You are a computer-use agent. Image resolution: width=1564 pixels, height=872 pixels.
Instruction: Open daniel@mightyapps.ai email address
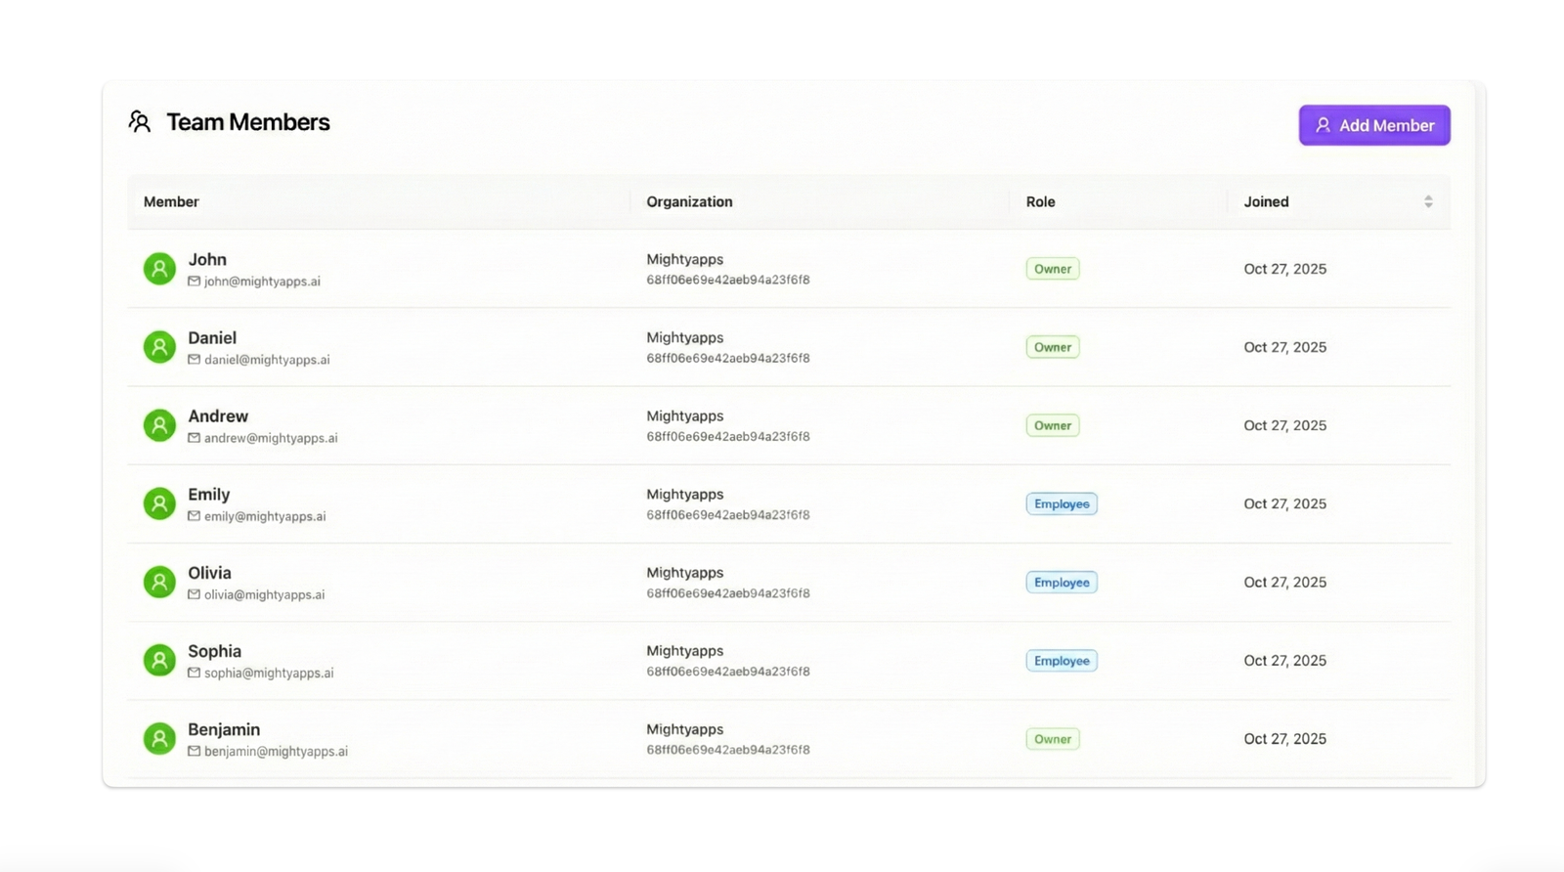(267, 360)
